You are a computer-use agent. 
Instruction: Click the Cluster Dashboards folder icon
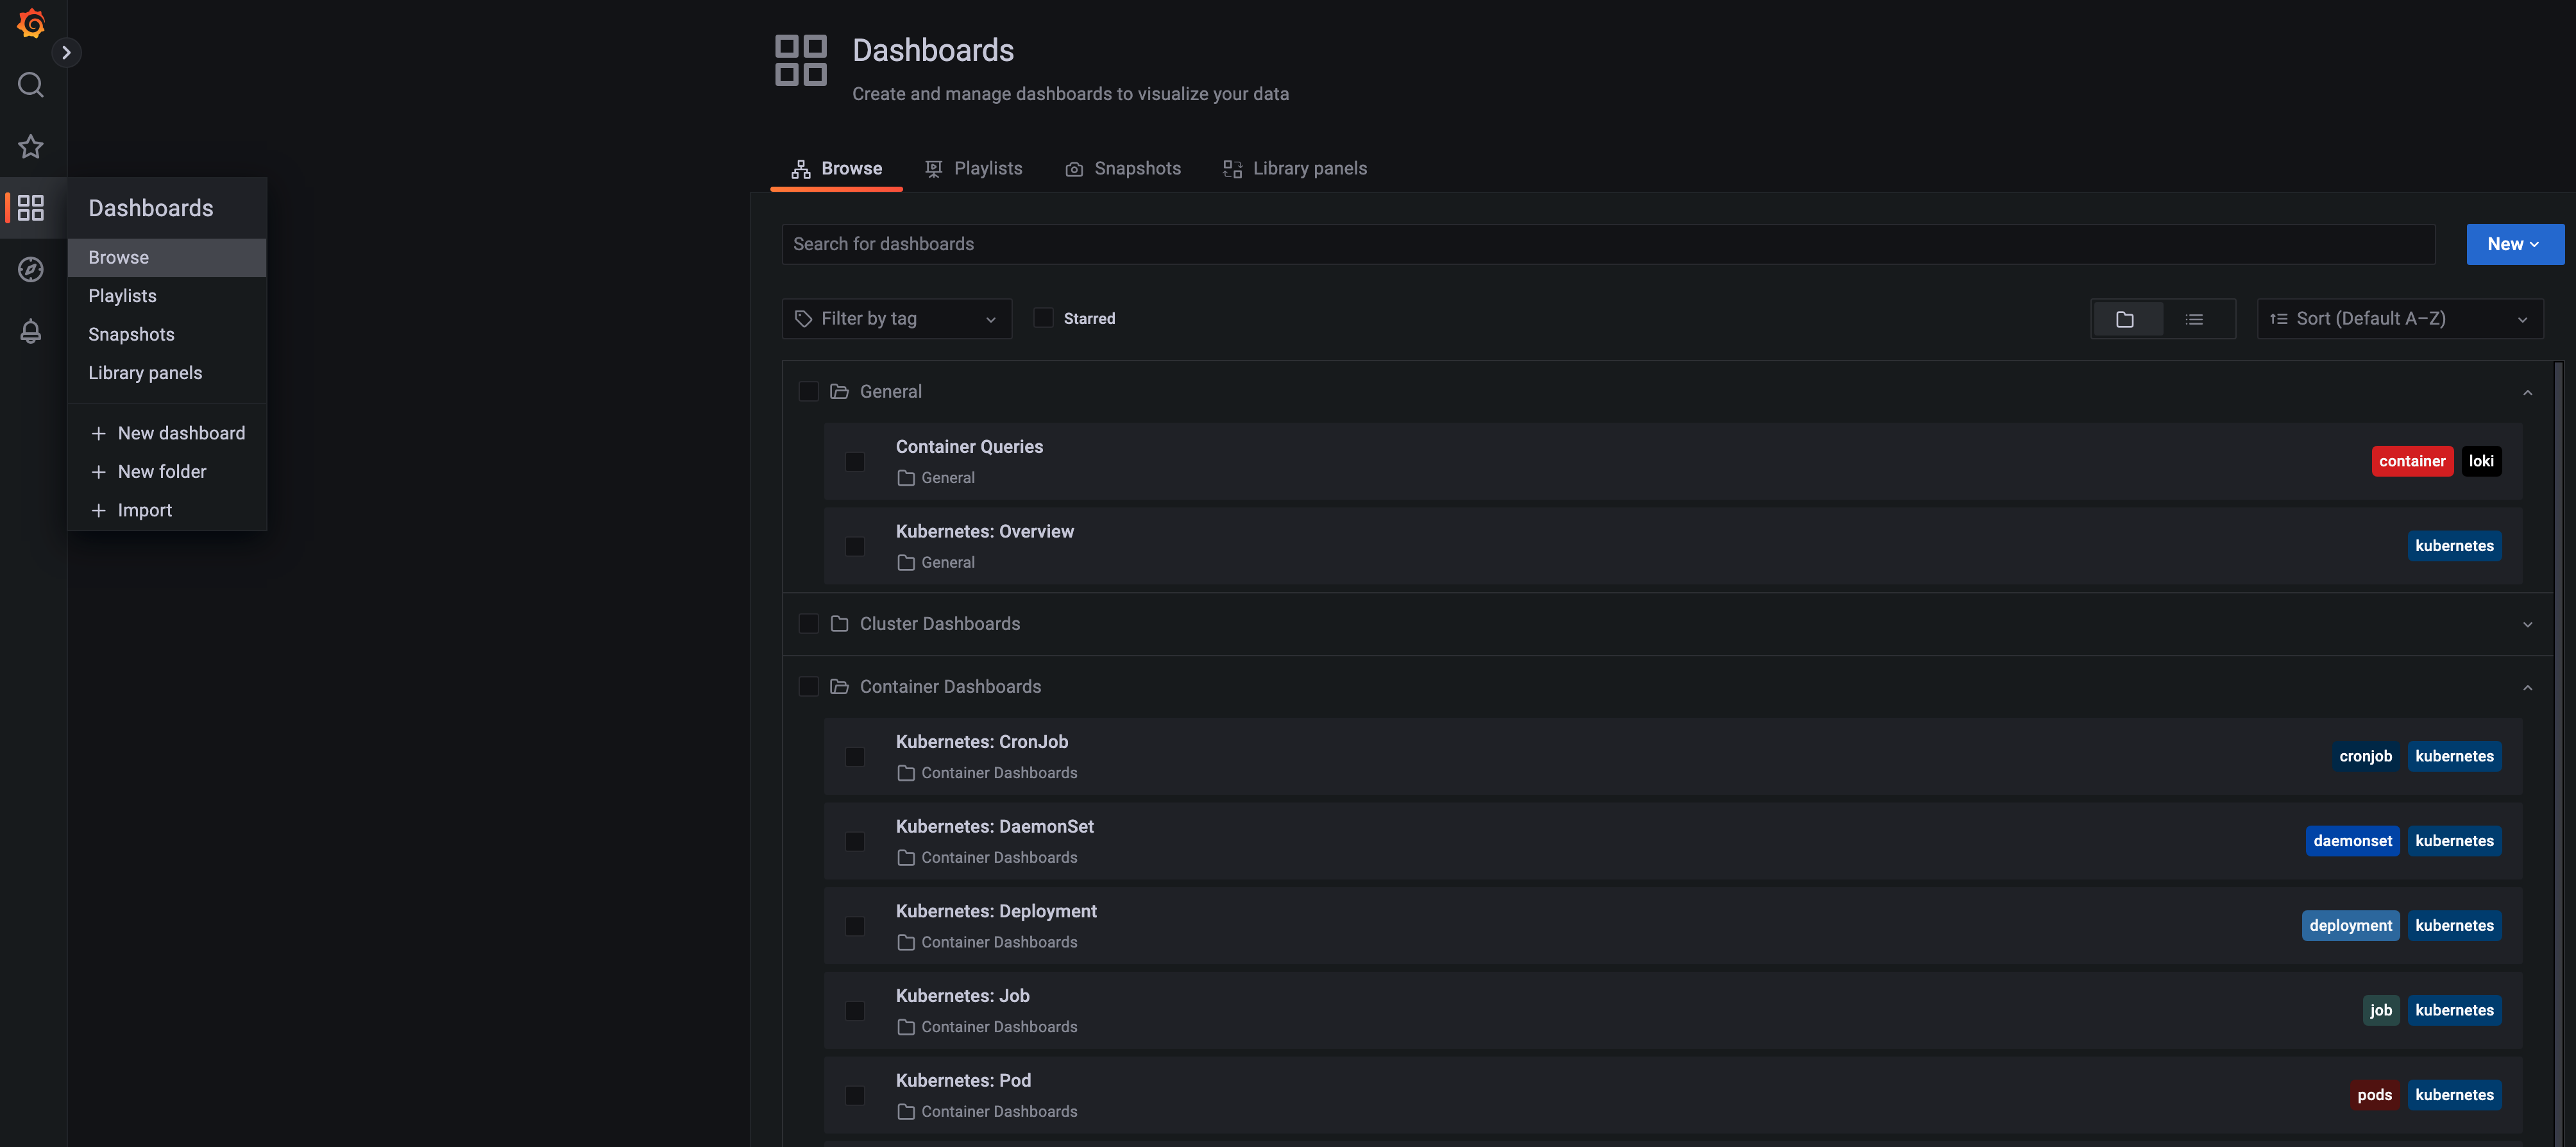839,623
